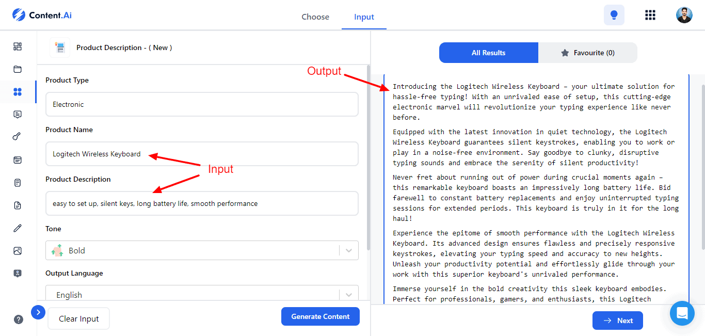This screenshot has width=705, height=336.
Task: Click the lightbulb icon in header
Action: [x=614, y=15]
